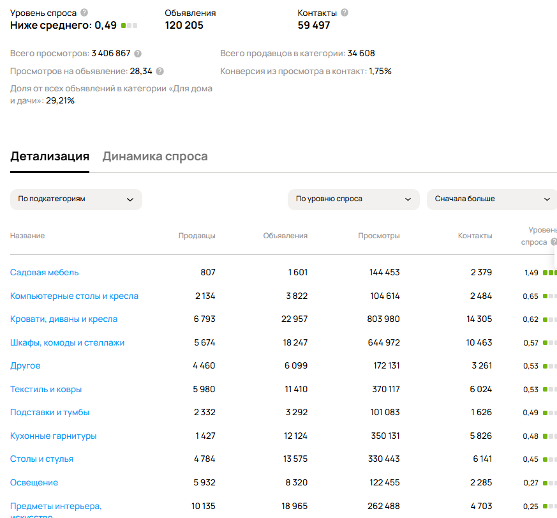The height and width of the screenshot is (518, 557).
Task: Select total contacts value 59 497
Action: (x=314, y=26)
